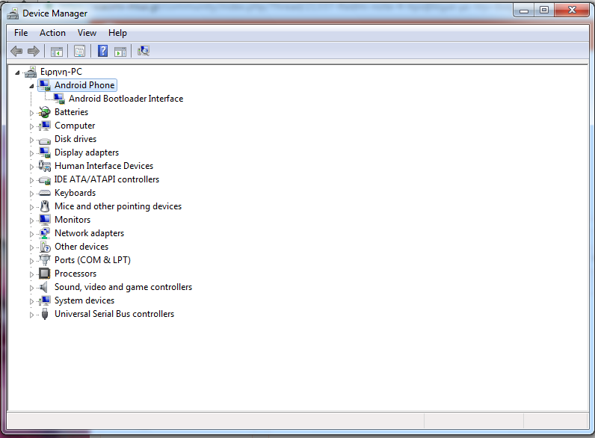The image size is (595, 438).
Task: Expand the Ports (COM & LPT) node
Action: (31, 261)
